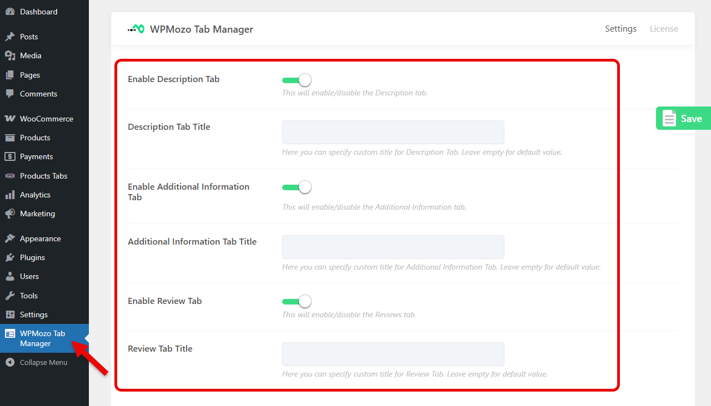Click the 'Description Tab Title' label
Screen dimensions: 711x406
(169, 127)
